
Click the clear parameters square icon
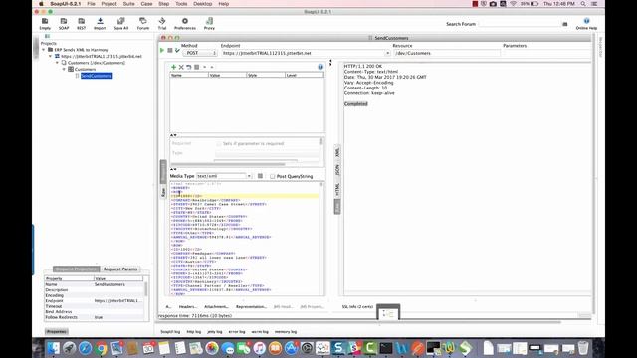197,67
